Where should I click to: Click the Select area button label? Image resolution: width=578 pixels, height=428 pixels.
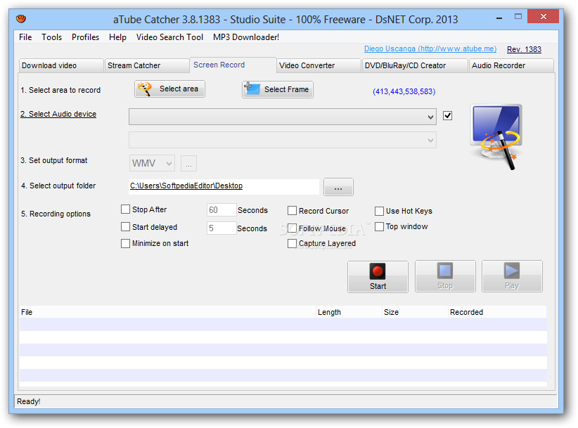point(179,89)
